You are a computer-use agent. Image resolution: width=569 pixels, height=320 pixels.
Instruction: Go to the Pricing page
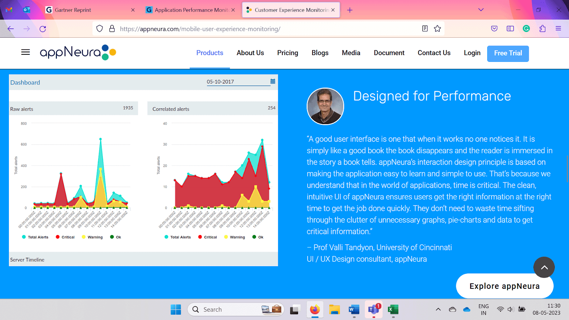(287, 53)
